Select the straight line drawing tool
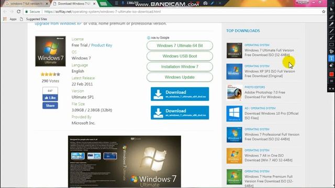Screen dimensions: 335x188 click(331, 31)
